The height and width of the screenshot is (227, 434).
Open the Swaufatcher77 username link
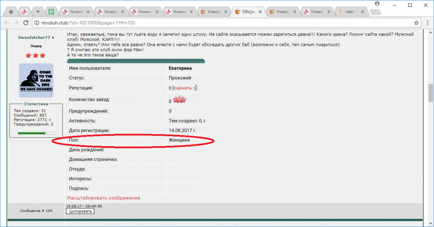coord(34,38)
